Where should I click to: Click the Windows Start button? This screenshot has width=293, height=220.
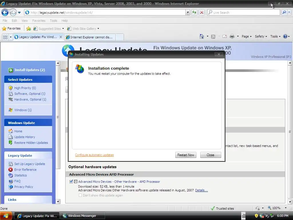(6, 216)
